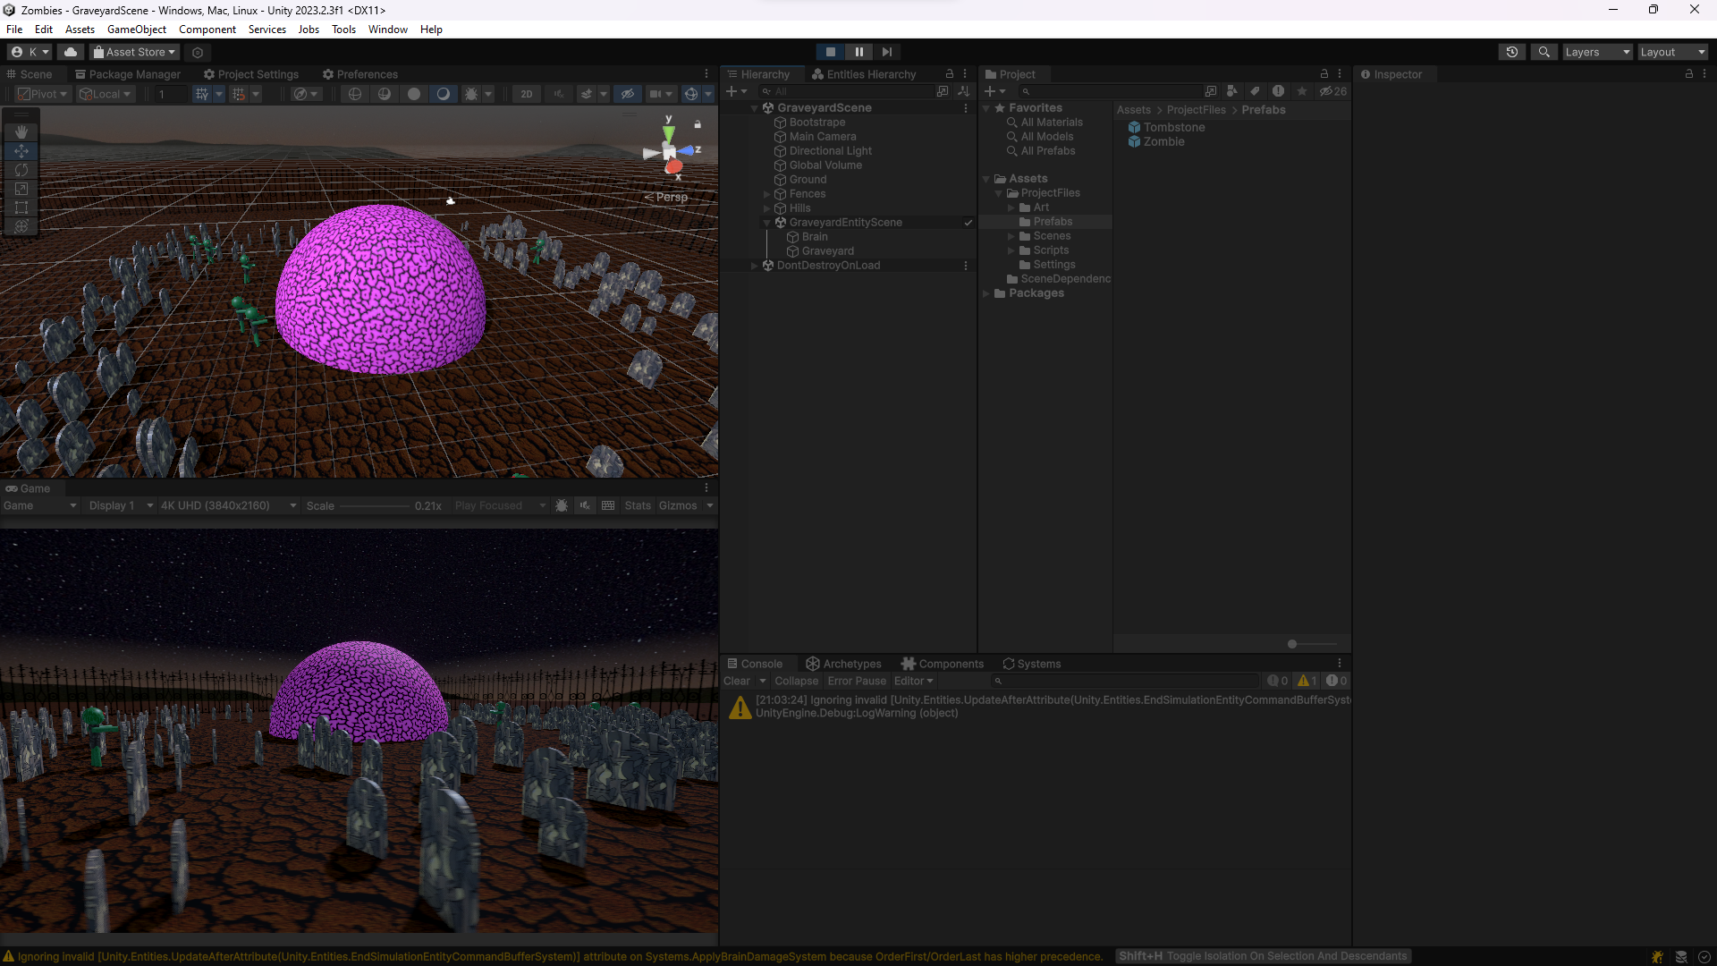The width and height of the screenshot is (1717, 966).
Task: Open Undo History icon
Action: click(x=1511, y=52)
